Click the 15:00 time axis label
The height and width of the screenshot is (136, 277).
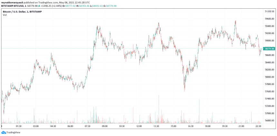173,126
